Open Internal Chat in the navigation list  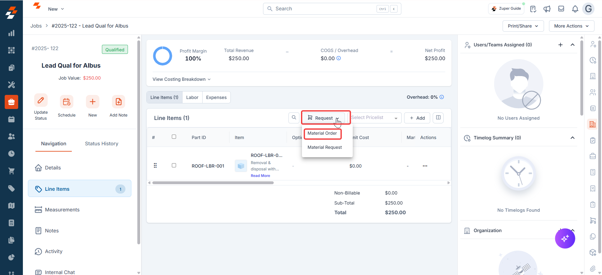tap(80, 272)
